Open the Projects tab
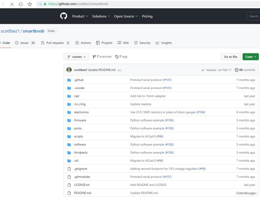This screenshot has height=197, width=260. [x=104, y=43]
